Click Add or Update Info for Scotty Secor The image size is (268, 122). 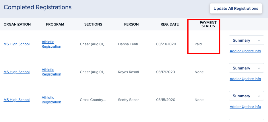coord(245,107)
